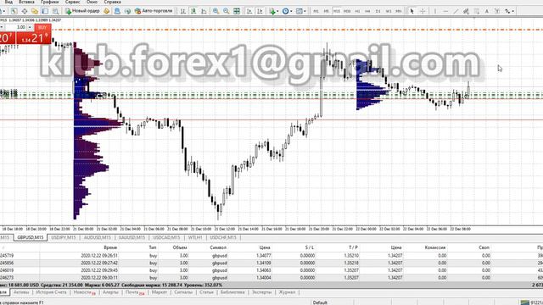Toggle chart auto-scroll icon
Viewport: 543px width, 305px height.
click(249, 11)
